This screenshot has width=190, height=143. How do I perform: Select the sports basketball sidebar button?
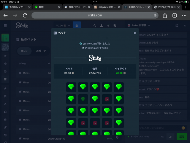click(x=5, y=47)
